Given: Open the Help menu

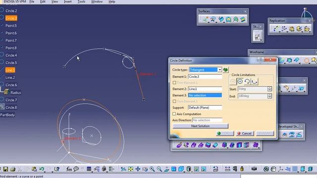Looking at the screenshot, I should (112, 1).
